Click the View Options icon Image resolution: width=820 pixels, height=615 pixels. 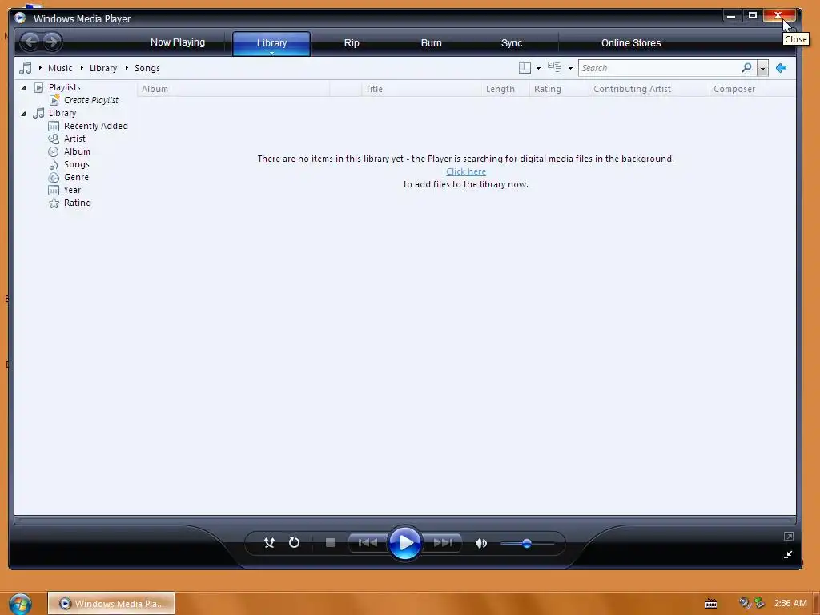(554, 67)
